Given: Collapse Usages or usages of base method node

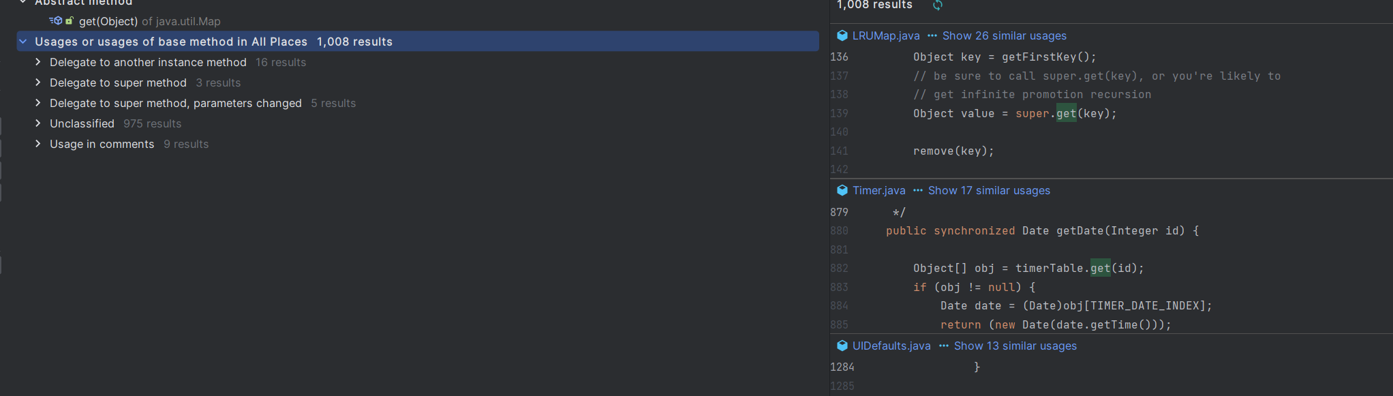Looking at the screenshot, I should [x=23, y=42].
